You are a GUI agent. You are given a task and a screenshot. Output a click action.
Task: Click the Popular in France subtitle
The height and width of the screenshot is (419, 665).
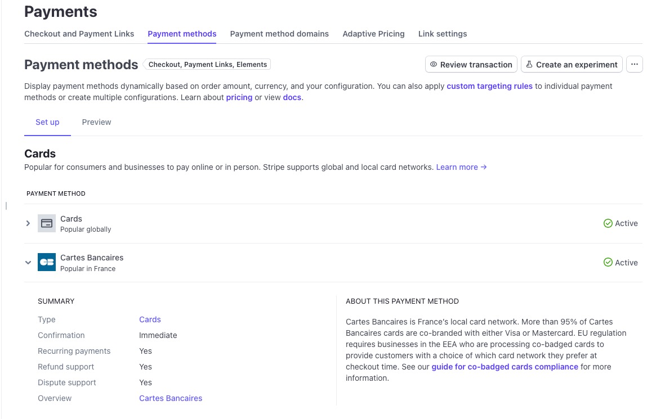pos(88,269)
